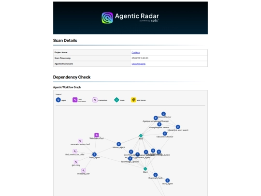Select the knowledge_updater agent node
261x196 pixels.
click(130, 159)
